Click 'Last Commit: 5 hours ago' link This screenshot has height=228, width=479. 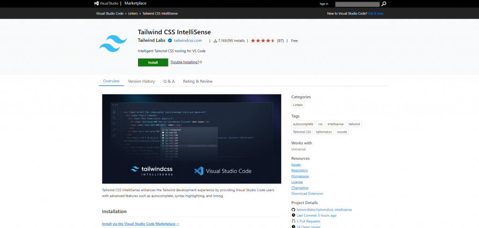click(x=317, y=215)
